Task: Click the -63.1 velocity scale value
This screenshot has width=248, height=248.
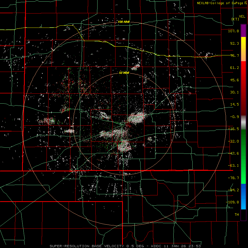Action: (233, 166)
